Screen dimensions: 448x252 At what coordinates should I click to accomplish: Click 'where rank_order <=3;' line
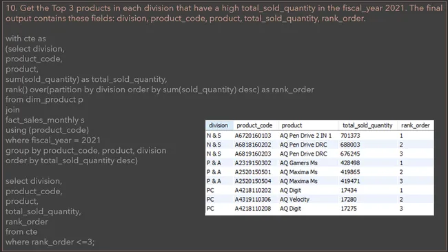(50, 242)
